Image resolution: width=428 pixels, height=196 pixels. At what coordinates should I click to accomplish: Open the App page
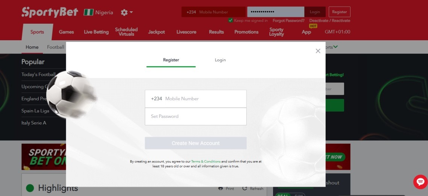tap(306, 32)
